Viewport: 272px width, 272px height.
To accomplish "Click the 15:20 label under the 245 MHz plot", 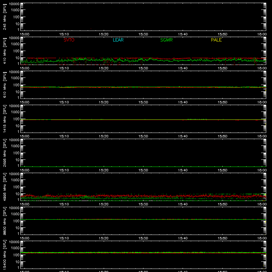I will 104,34.
